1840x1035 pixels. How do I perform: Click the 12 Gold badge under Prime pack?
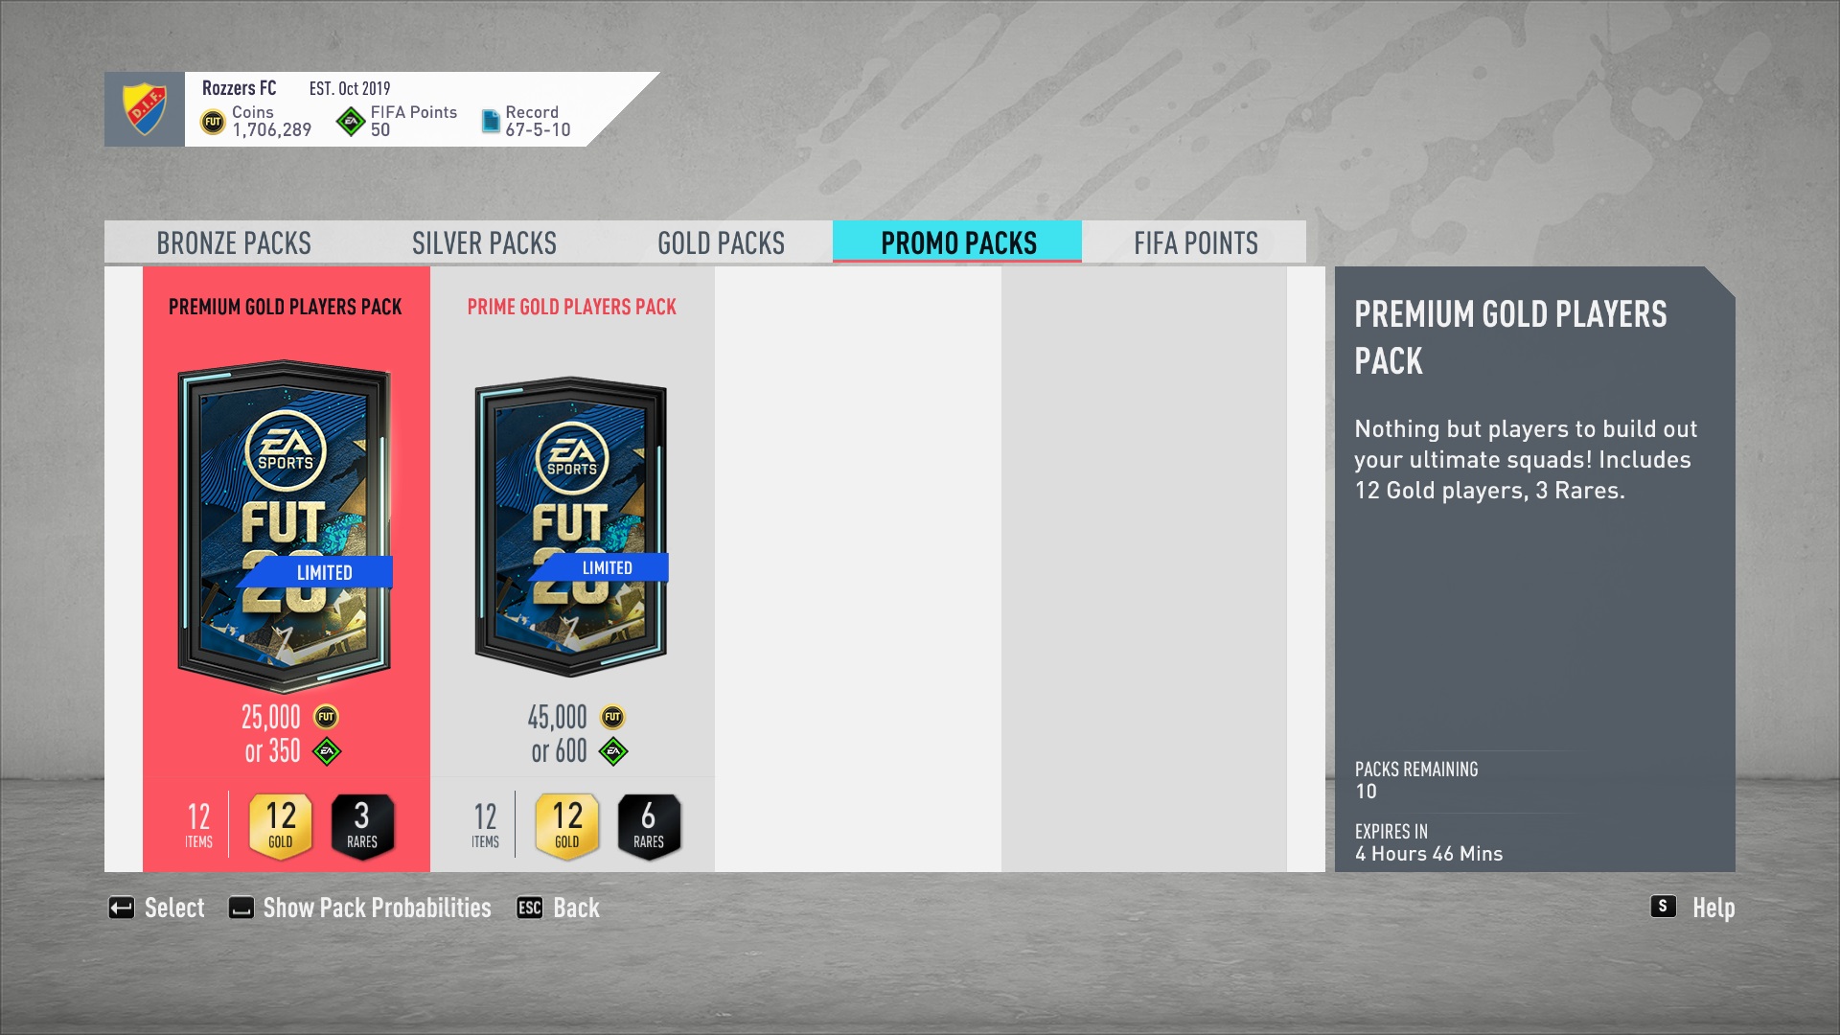[567, 826]
